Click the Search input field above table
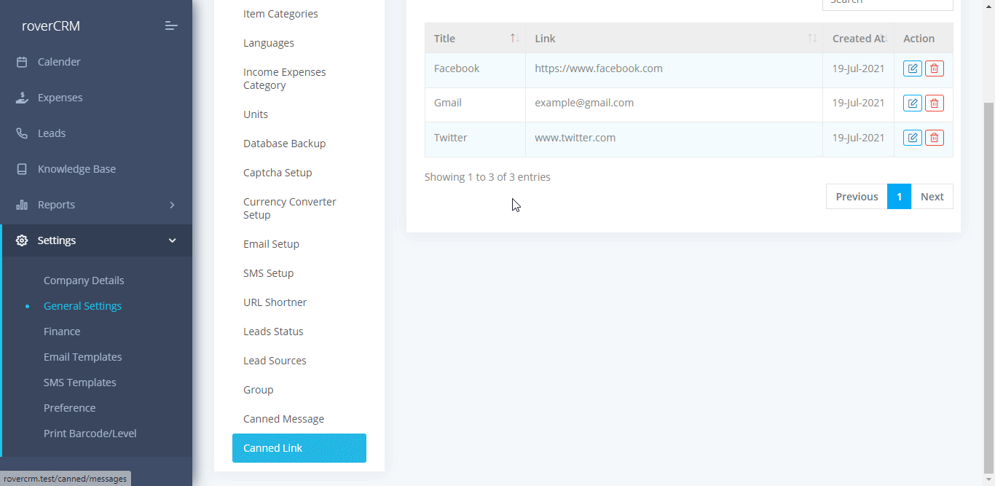Image resolution: width=995 pixels, height=486 pixels. 887,4
